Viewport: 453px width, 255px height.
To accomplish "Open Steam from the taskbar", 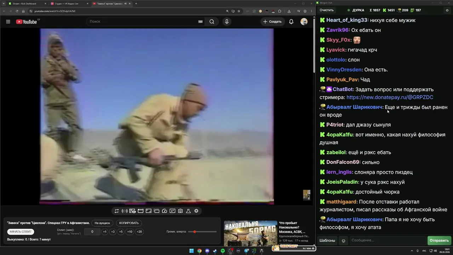I will tap(215, 251).
